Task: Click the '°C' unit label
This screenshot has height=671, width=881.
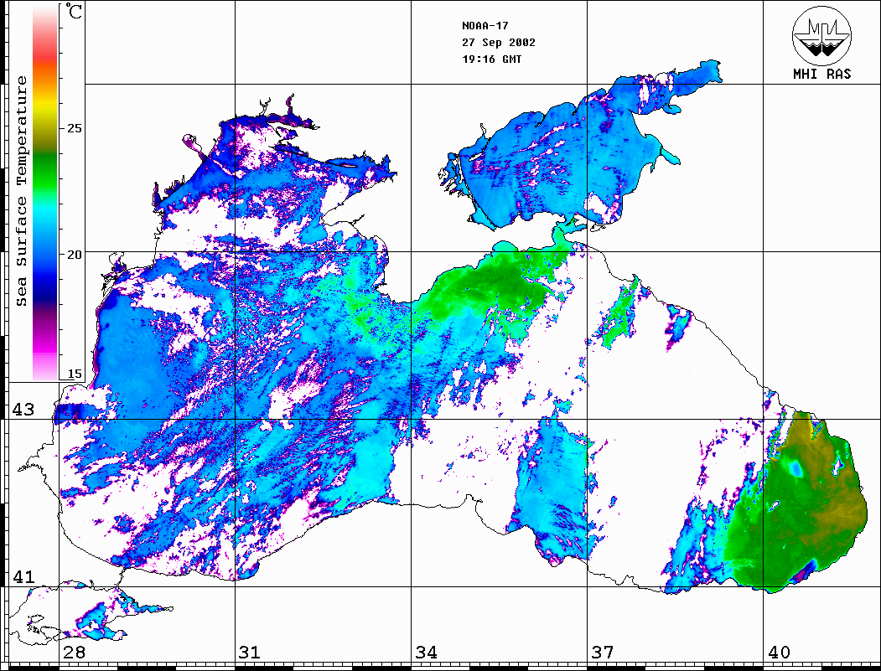Action: (x=74, y=11)
